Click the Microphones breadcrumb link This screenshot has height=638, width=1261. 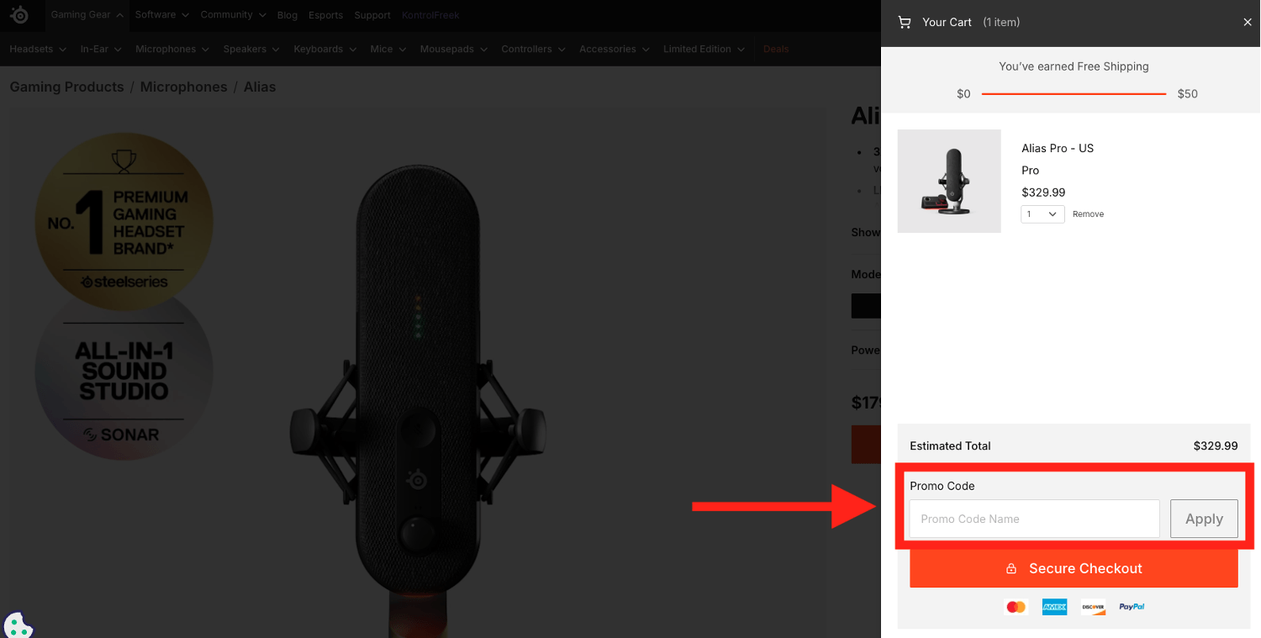tap(183, 87)
